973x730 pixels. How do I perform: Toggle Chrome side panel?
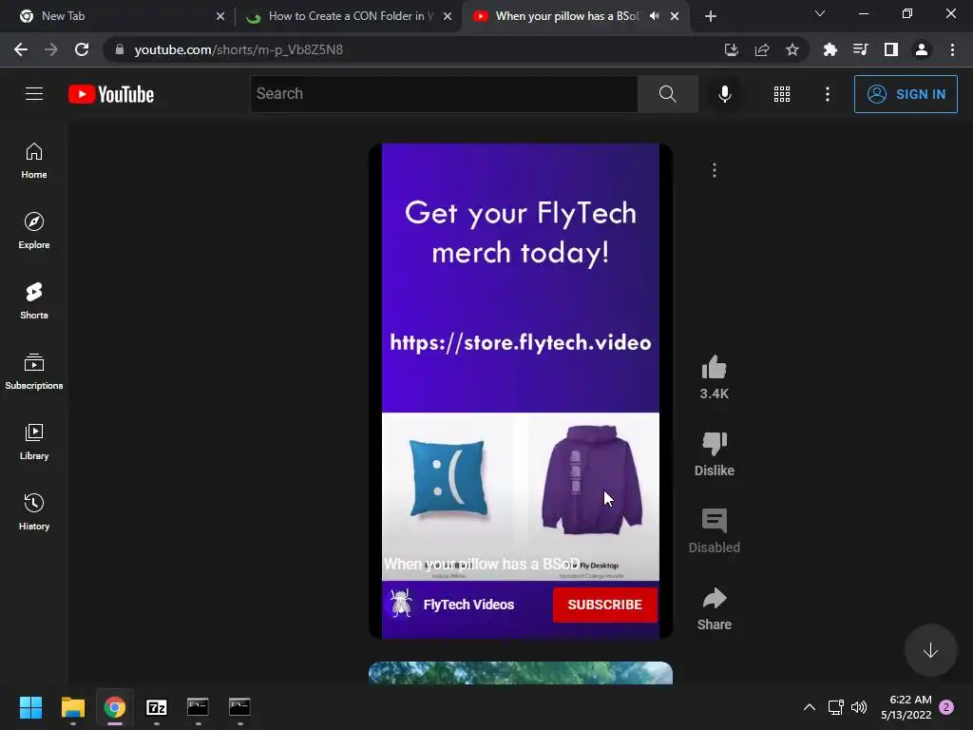(x=891, y=49)
